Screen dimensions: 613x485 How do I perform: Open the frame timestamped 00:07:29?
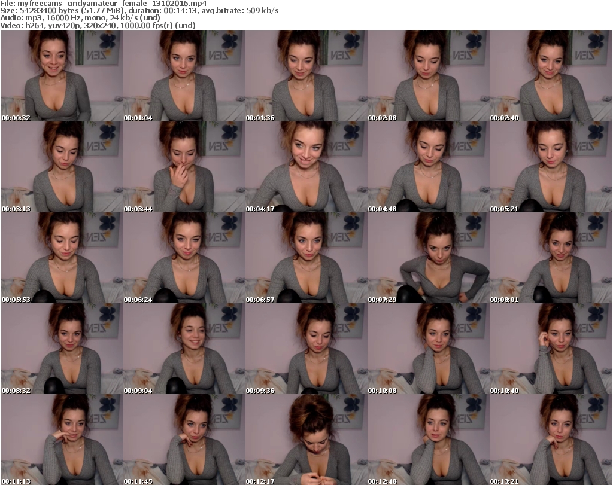[428, 258]
